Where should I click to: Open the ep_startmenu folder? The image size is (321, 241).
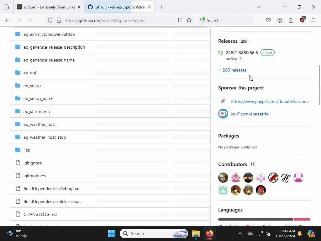click(x=36, y=112)
